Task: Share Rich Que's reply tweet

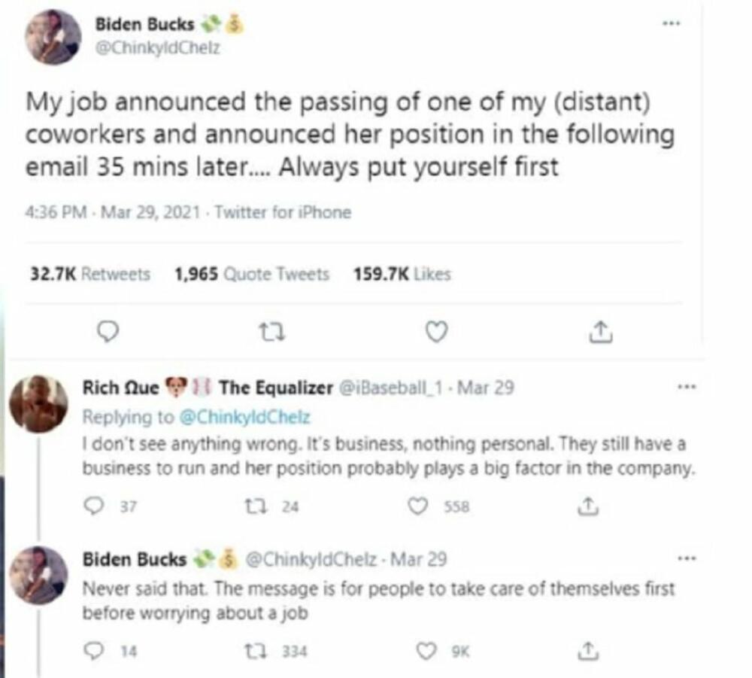Action: click(586, 507)
